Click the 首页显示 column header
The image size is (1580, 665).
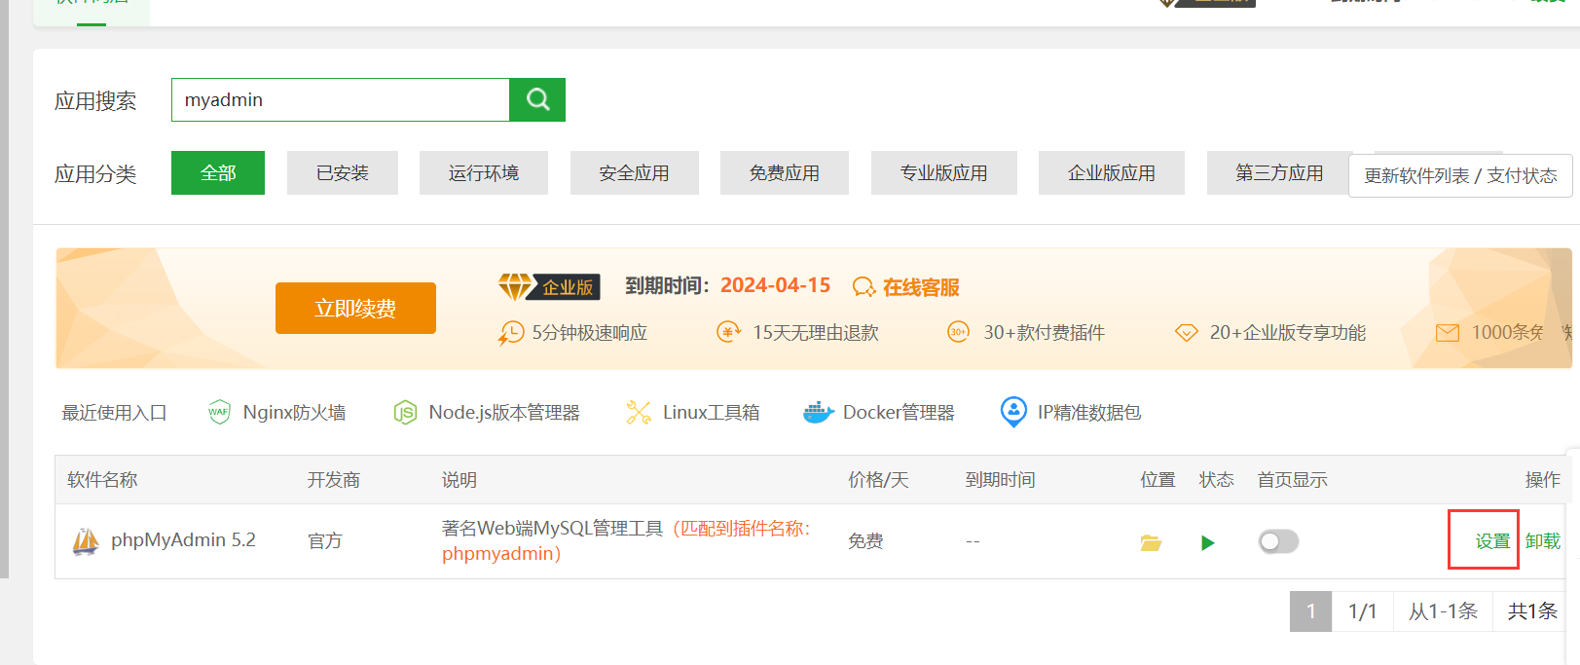tap(1292, 480)
